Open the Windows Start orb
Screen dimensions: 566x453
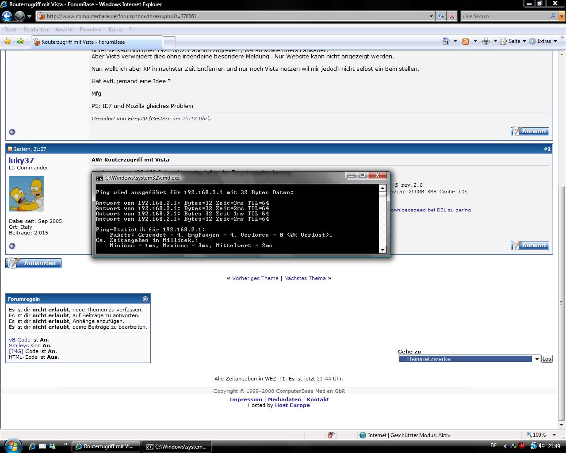[x=12, y=445]
